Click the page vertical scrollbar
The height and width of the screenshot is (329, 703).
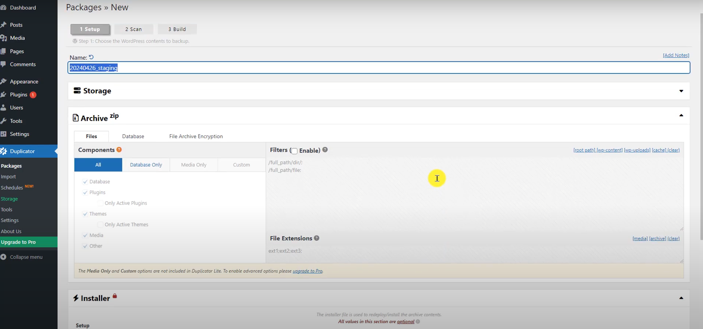coord(701,126)
